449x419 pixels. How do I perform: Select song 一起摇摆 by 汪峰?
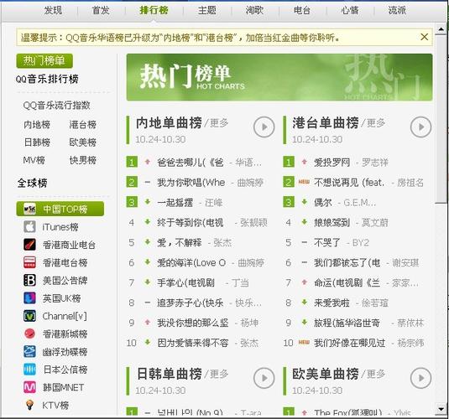point(175,203)
